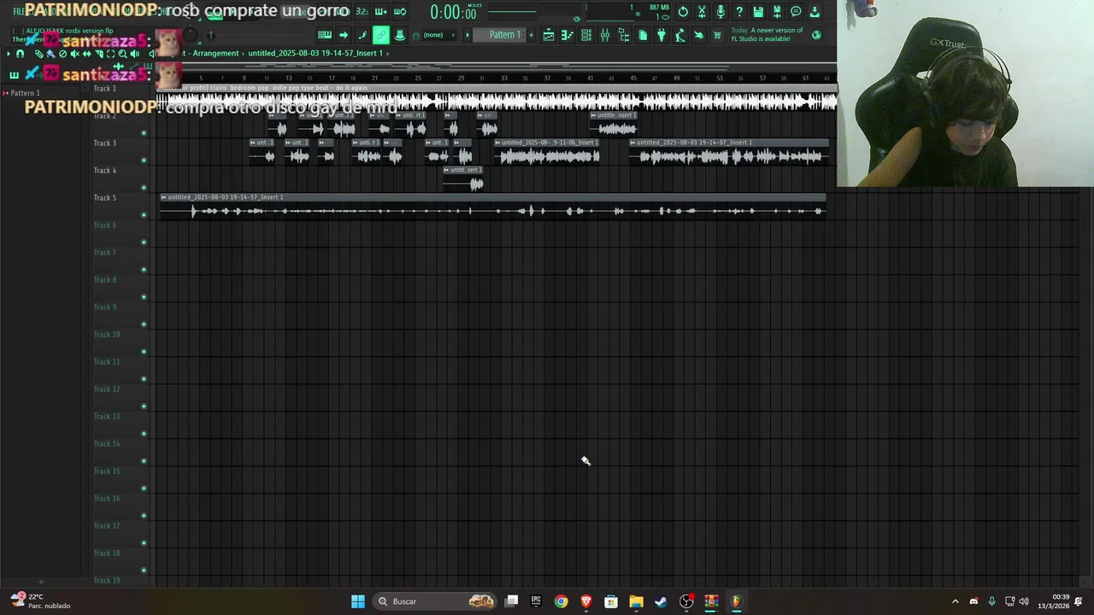Image resolution: width=1094 pixels, height=615 pixels.
Task: Select Pattern 1 in picker panel
Action: coord(24,92)
